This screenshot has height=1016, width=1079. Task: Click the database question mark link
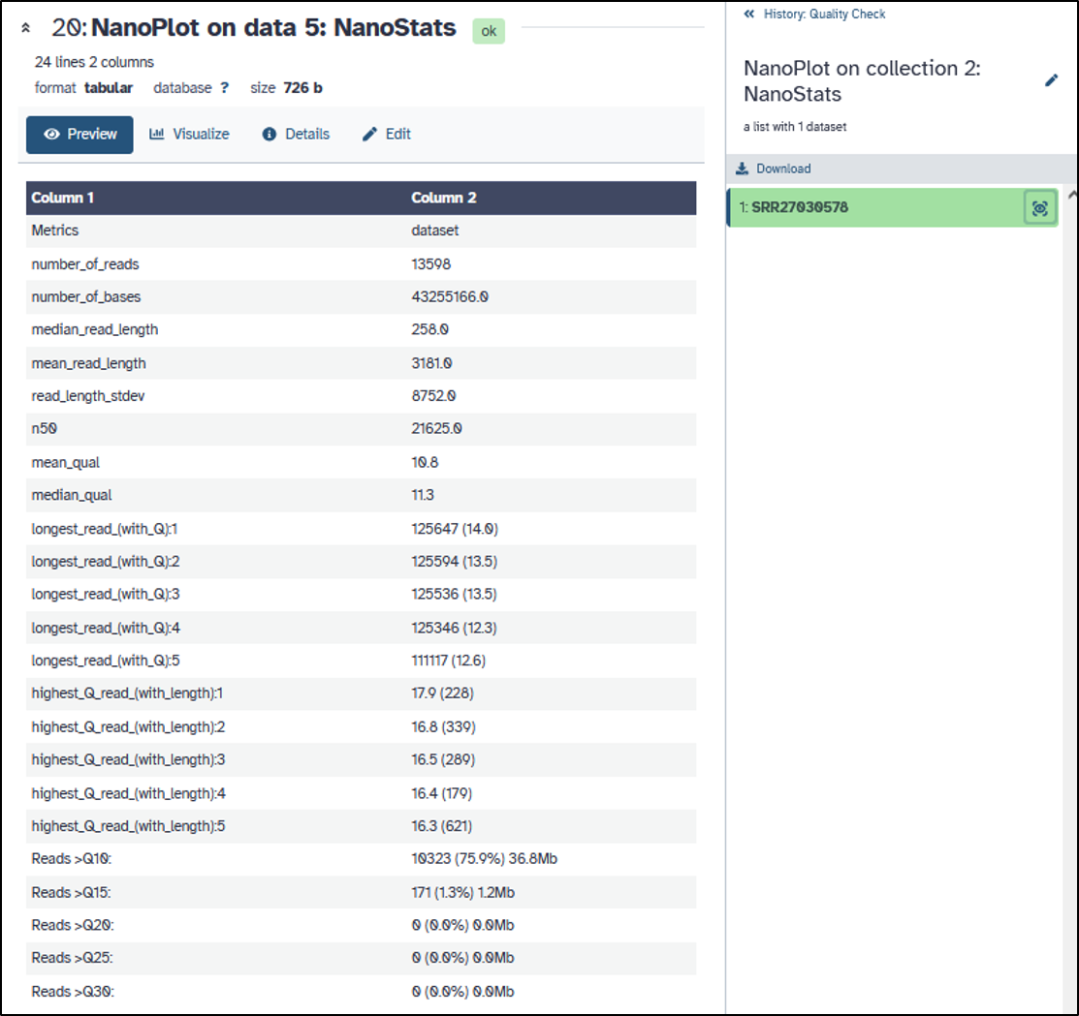tap(224, 88)
